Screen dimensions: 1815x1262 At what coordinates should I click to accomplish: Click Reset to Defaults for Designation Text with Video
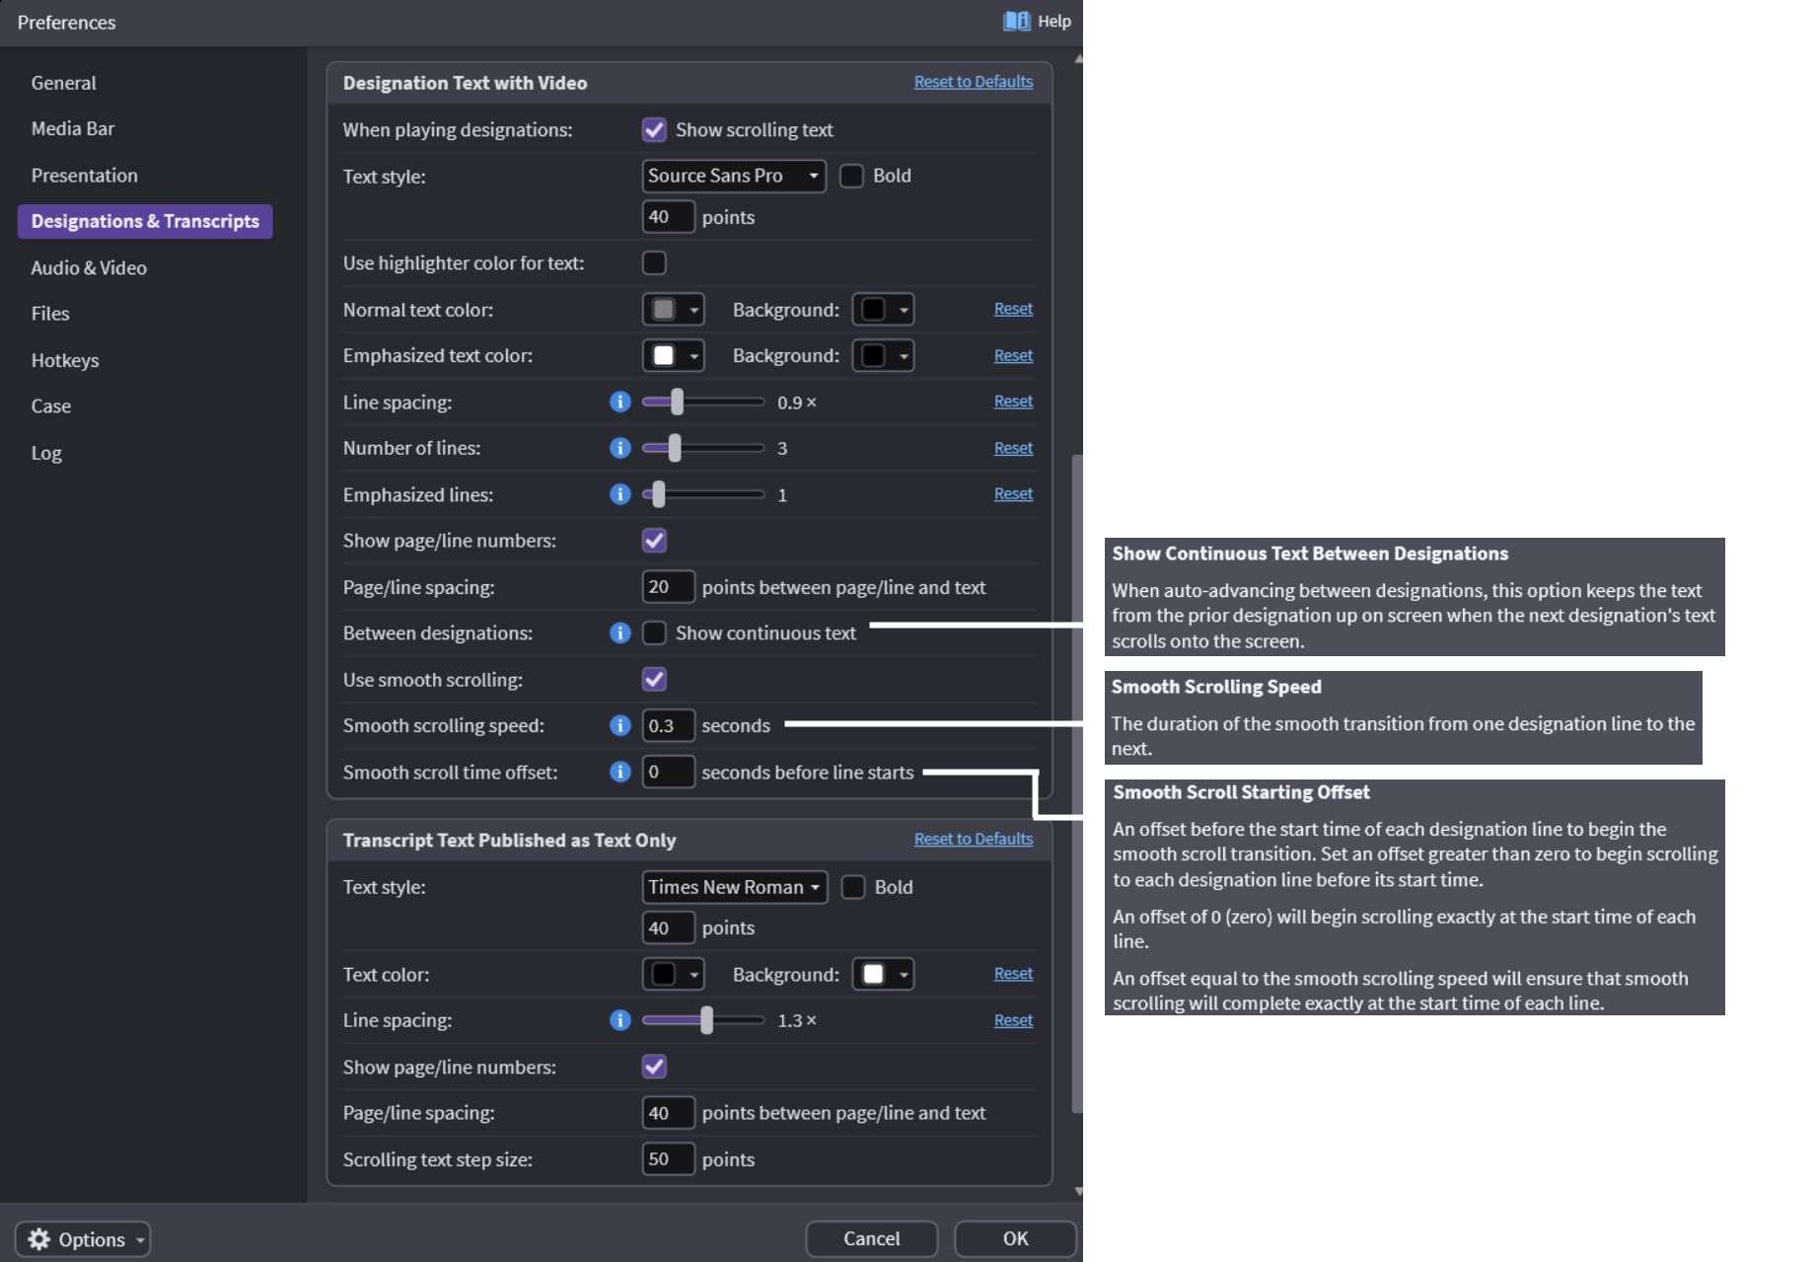(973, 82)
